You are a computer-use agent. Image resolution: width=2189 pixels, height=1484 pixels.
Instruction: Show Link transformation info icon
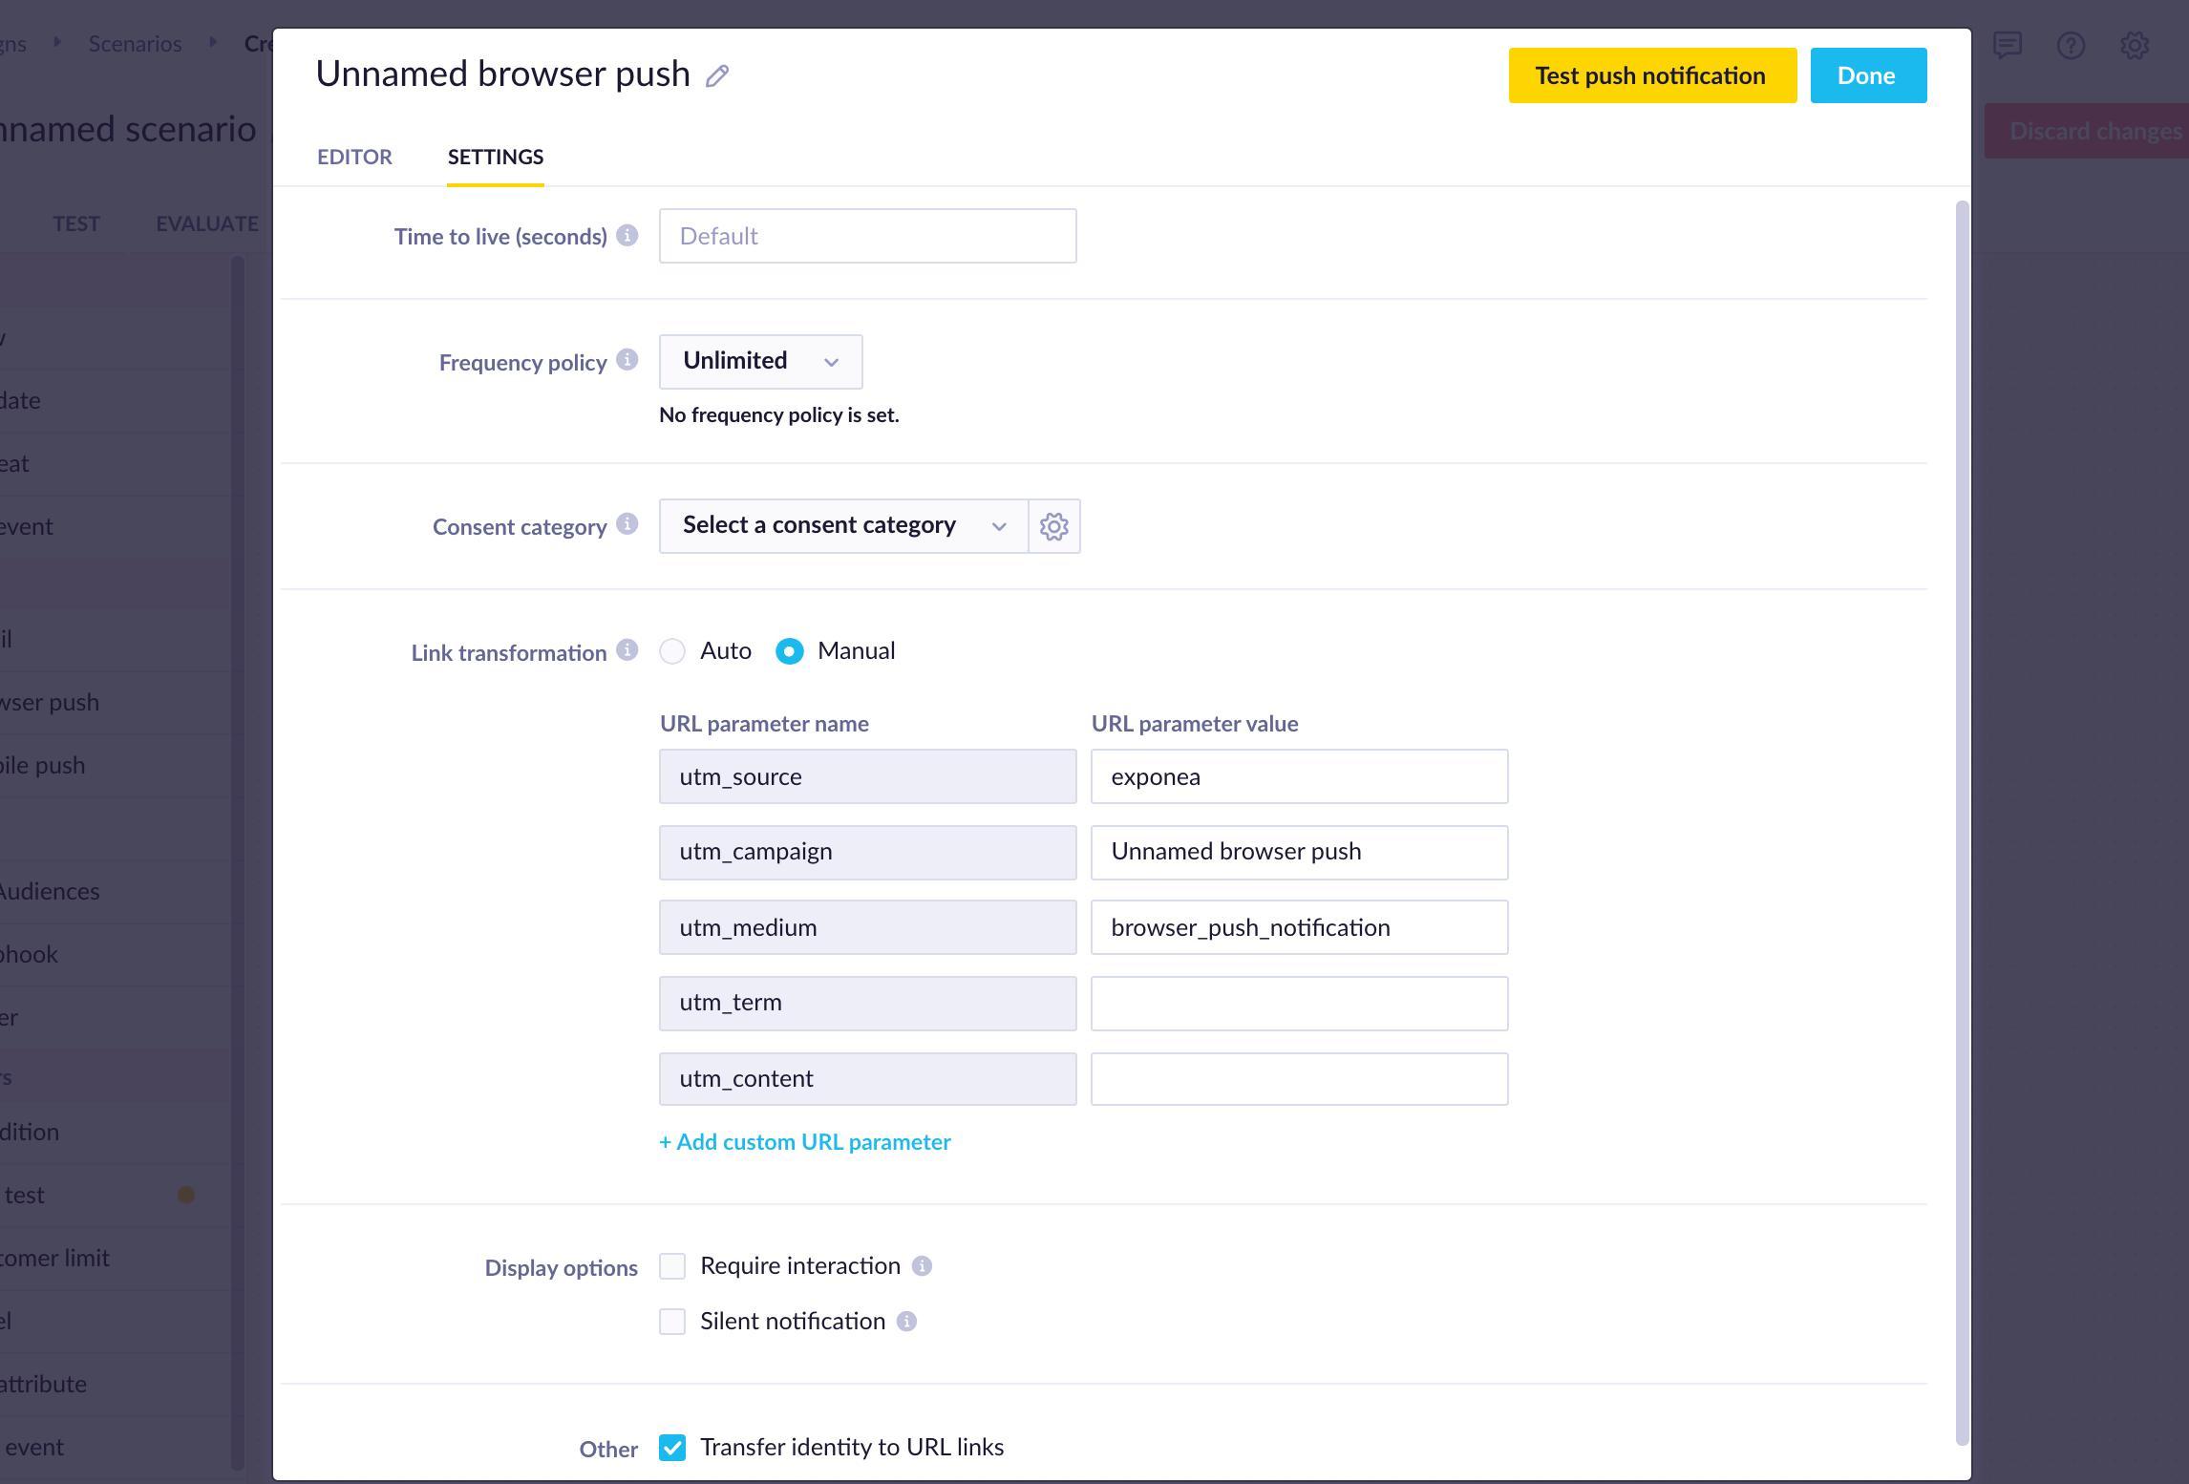627,650
